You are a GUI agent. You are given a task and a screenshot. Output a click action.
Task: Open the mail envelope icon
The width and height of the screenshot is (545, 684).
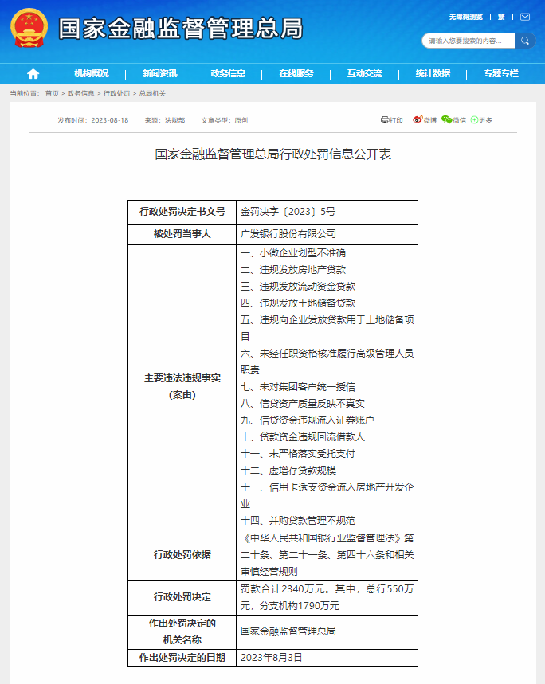tap(525, 17)
